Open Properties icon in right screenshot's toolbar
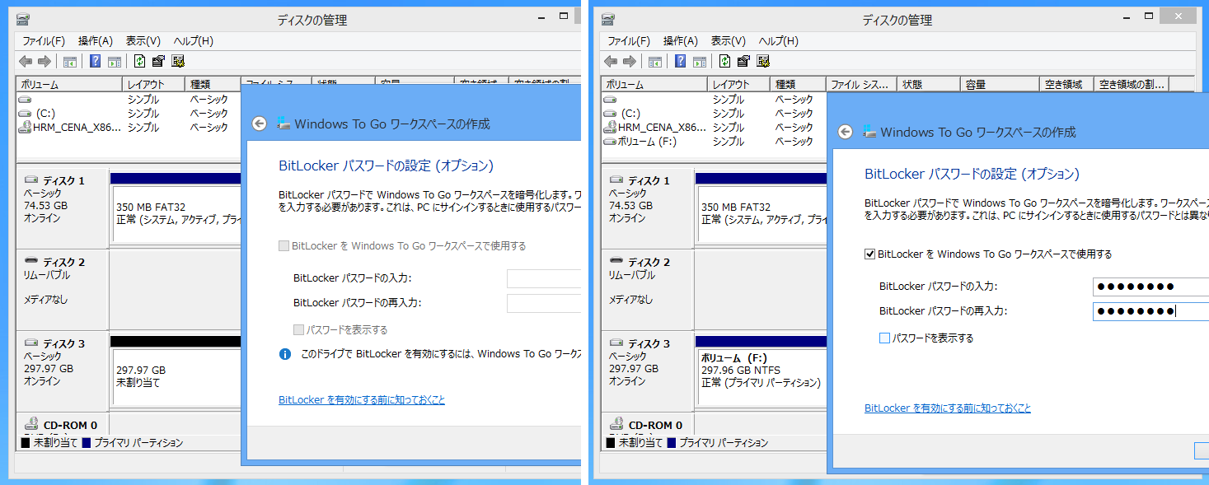The width and height of the screenshot is (1209, 485). (743, 61)
